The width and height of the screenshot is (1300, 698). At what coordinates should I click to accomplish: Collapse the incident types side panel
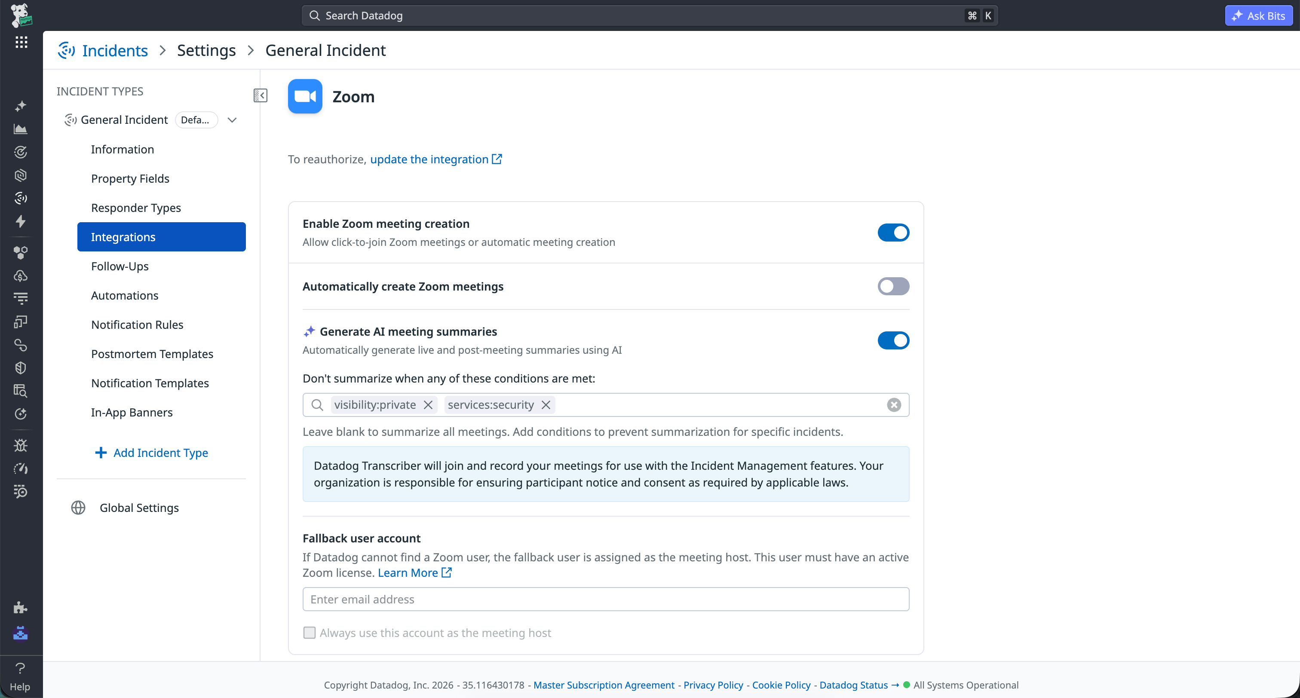(x=261, y=95)
